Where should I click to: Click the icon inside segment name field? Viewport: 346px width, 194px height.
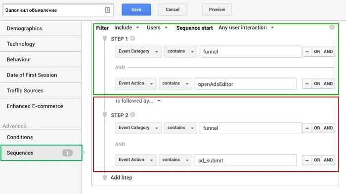(x=107, y=10)
